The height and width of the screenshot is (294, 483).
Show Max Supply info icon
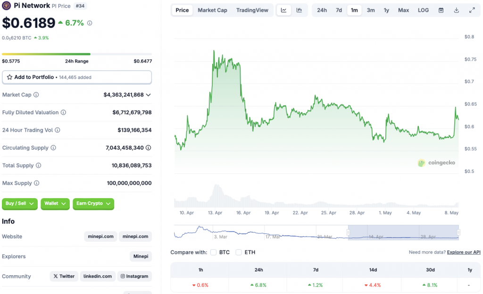pos(37,183)
